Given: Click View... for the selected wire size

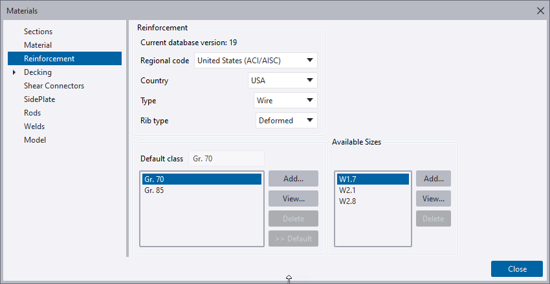Looking at the screenshot, I should 433,199.
